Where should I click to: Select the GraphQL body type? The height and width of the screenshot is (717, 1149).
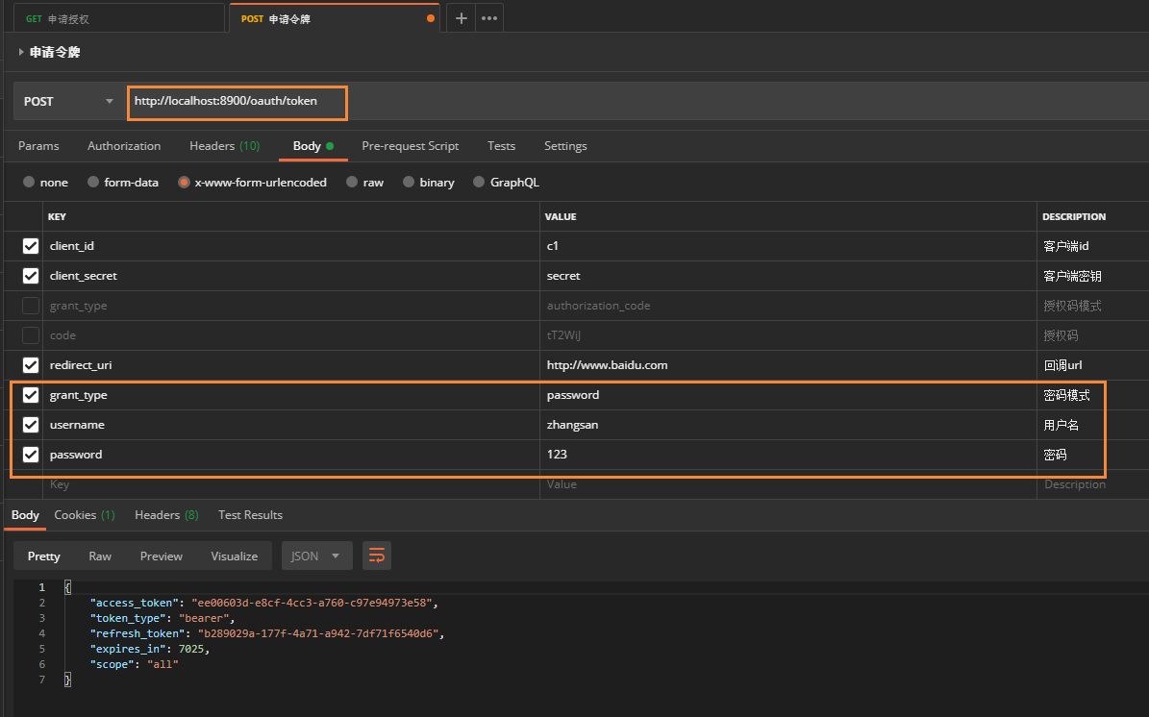[506, 183]
